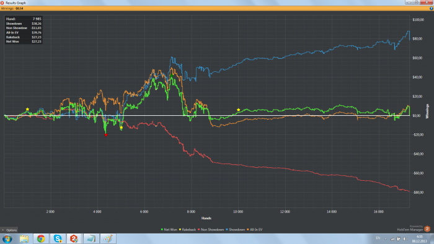
Task: Click the volume speaker tray icon
Action: [x=405, y=239]
